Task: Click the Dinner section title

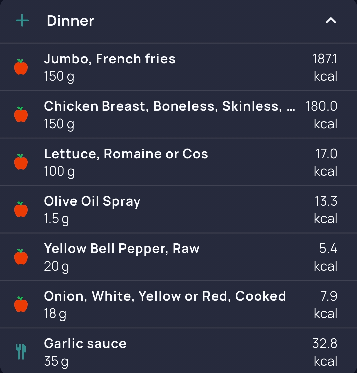Action: [x=70, y=21]
